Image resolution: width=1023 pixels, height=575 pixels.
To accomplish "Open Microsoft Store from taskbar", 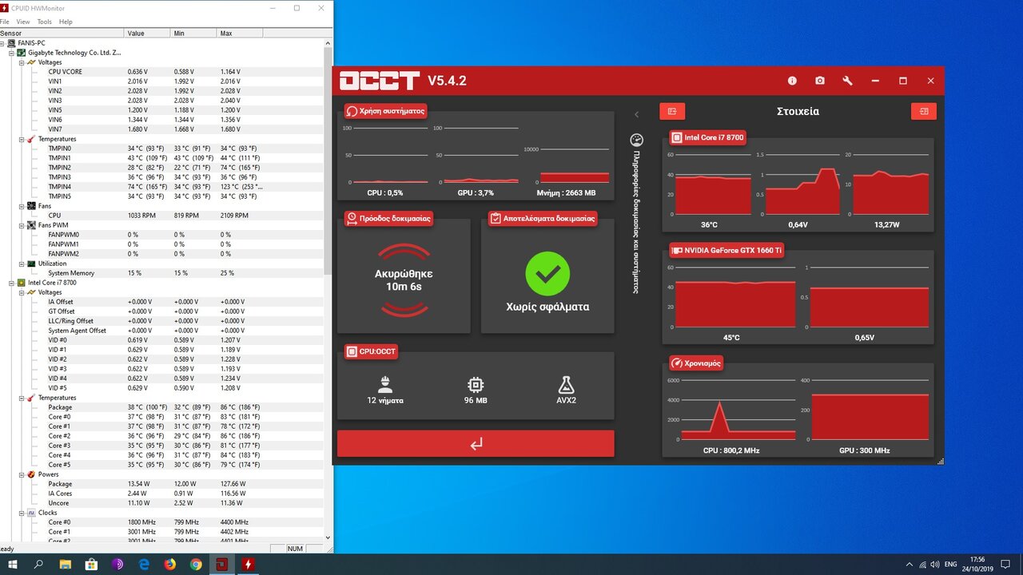I will point(91,564).
